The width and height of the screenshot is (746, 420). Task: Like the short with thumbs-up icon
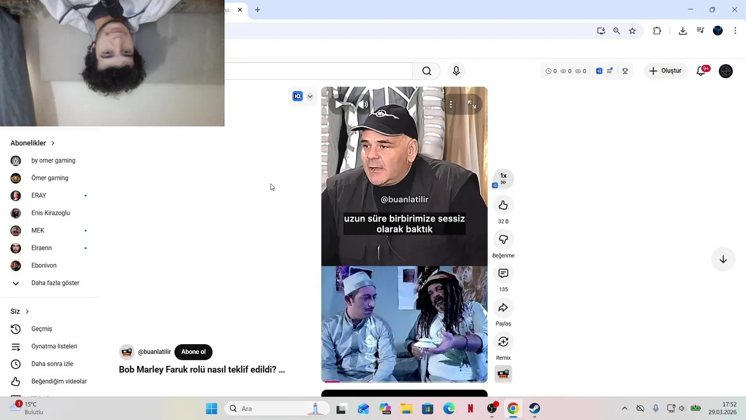(504, 205)
